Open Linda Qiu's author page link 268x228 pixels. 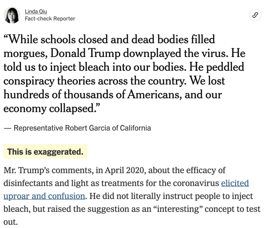pos(36,11)
